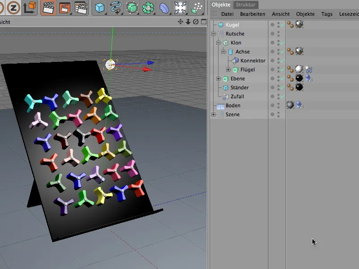Select the Konnektor object in the tree
The width and height of the screenshot is (359, 269).
253,61
